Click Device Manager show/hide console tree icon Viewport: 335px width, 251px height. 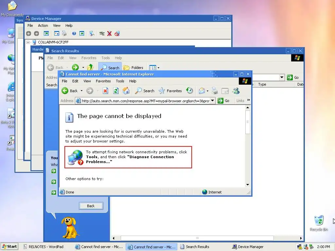(46, 34)
